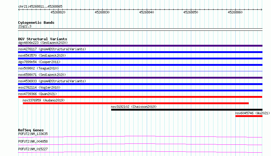Select the ruler position 45268860
The width and height of the screenshot is (271, 156).
point(235,12)
